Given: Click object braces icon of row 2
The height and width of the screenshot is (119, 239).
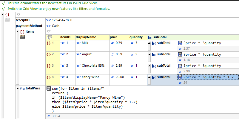Looking at the screenshot, I should 49,54.
